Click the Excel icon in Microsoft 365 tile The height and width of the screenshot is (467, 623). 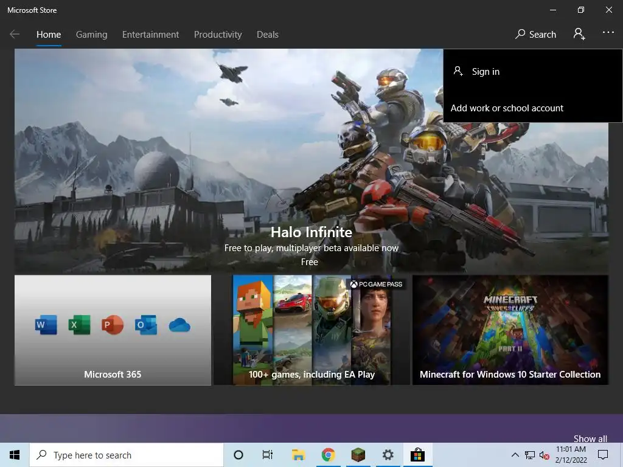80,325
